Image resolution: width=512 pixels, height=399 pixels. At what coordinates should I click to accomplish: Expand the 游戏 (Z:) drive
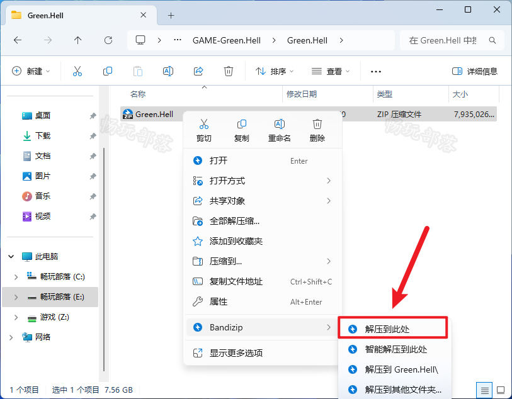(16, 317)
